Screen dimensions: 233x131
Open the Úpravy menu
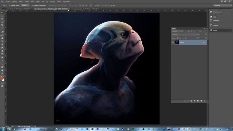click(x=15, y=2)
